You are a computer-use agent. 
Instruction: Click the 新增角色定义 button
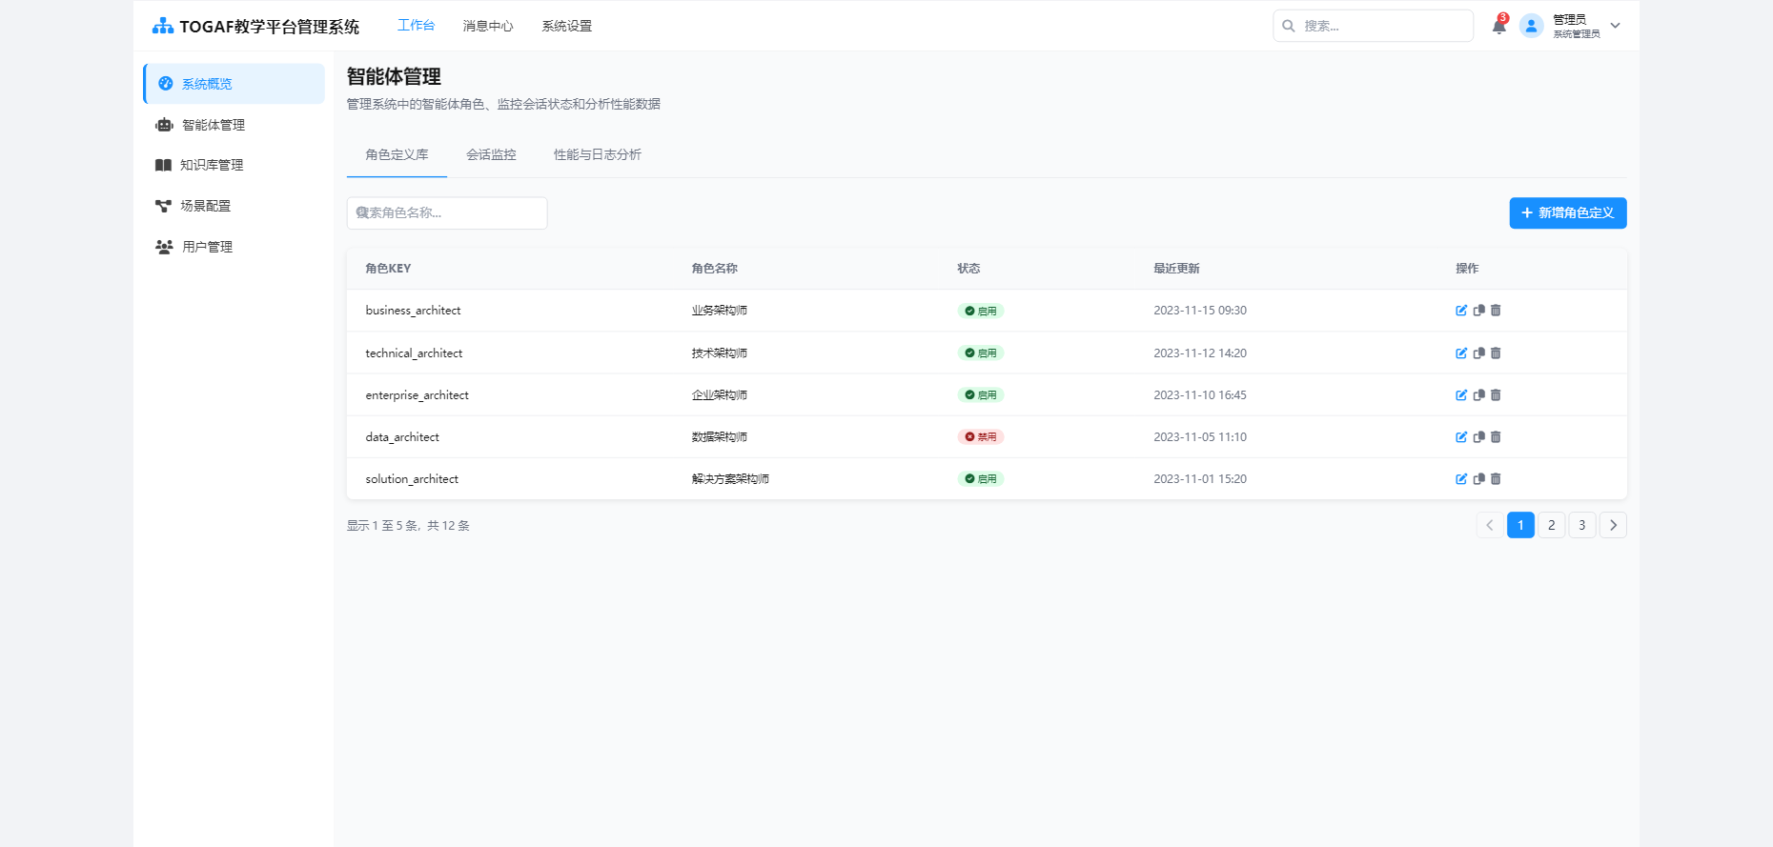tap(1568, 213)
